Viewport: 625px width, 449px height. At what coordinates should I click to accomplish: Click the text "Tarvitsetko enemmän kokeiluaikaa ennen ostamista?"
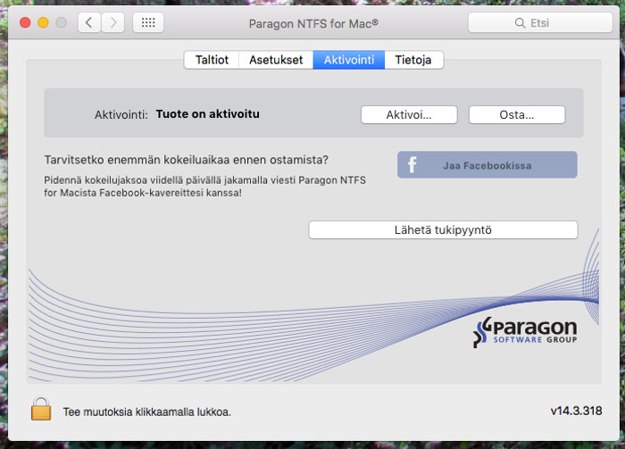point(186,160)
